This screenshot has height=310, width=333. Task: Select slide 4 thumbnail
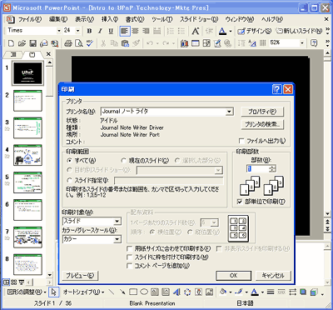tap(27, 155)
